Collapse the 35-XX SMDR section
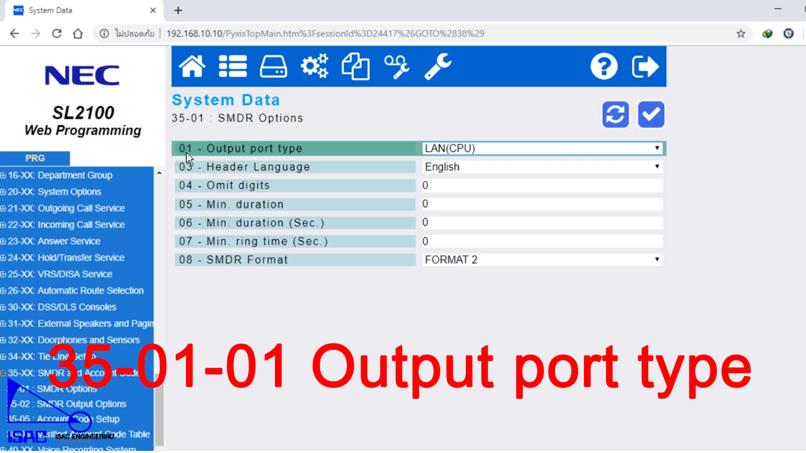Screen dimensions: 806x453 (x=3, y=372)
